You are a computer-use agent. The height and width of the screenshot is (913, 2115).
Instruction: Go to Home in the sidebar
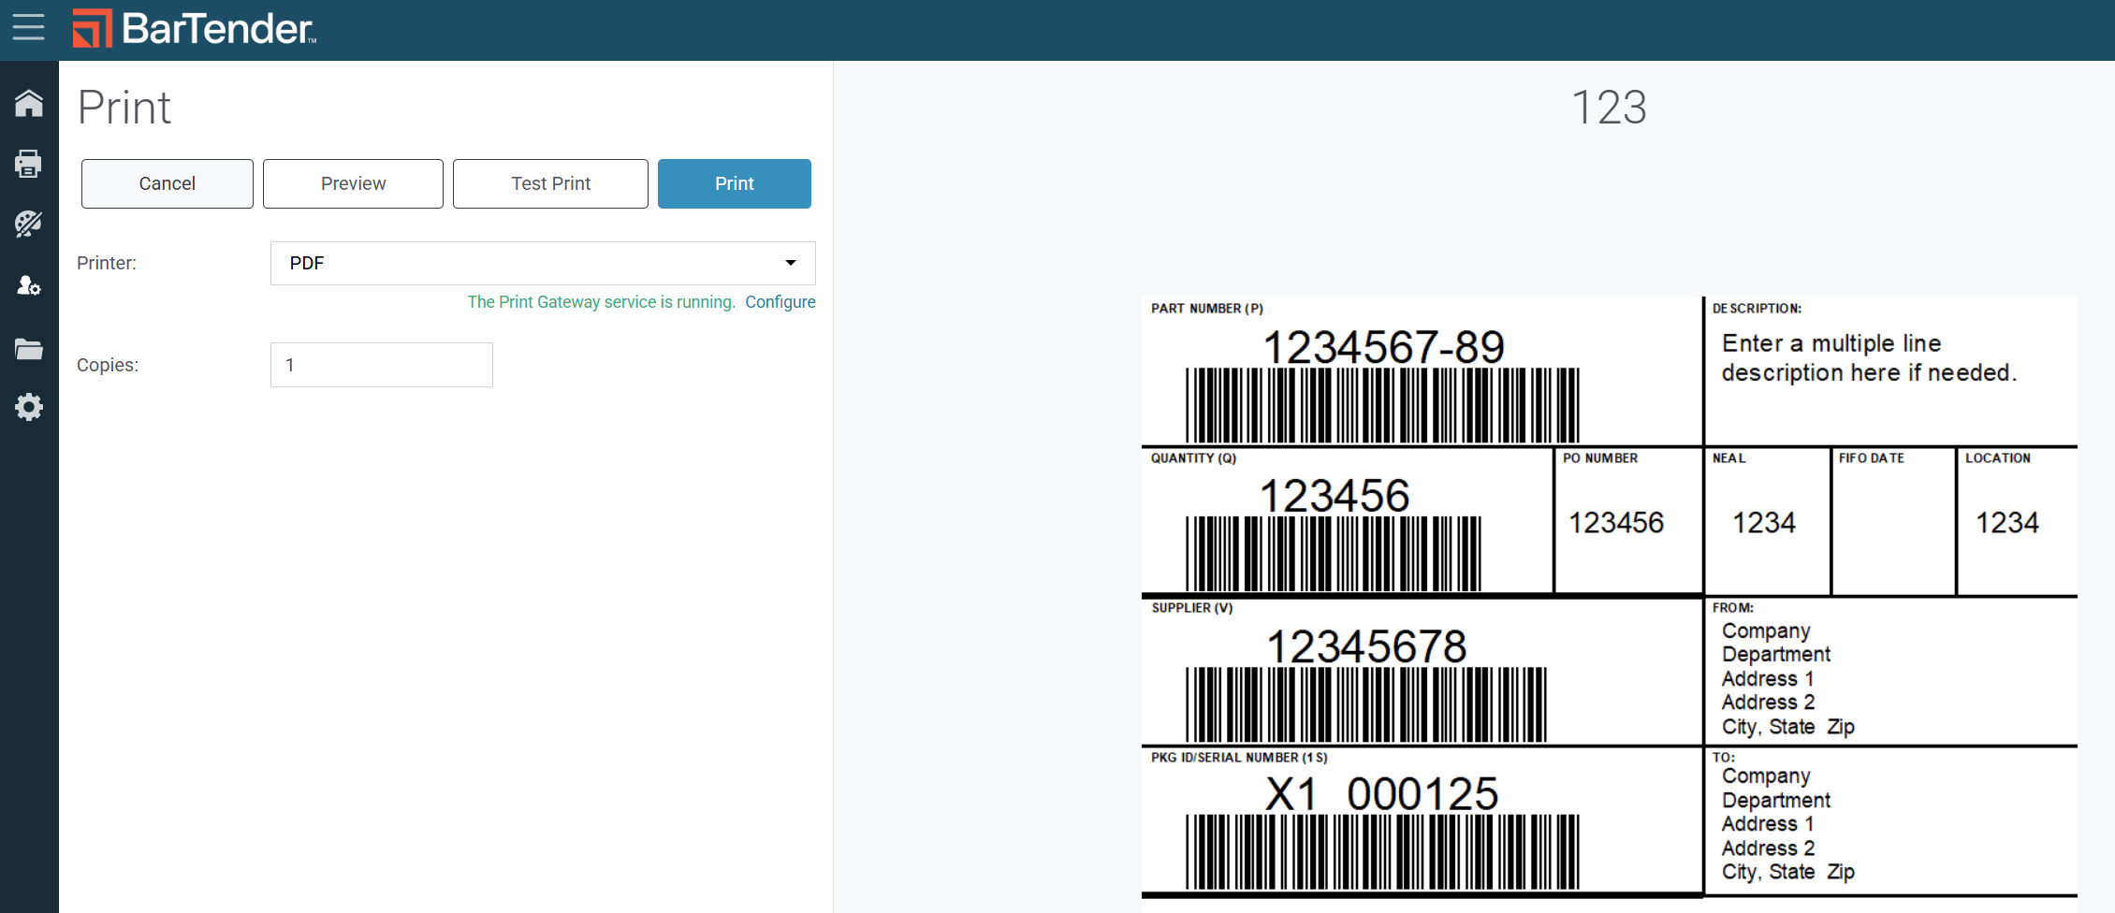[x=29, y=103]
